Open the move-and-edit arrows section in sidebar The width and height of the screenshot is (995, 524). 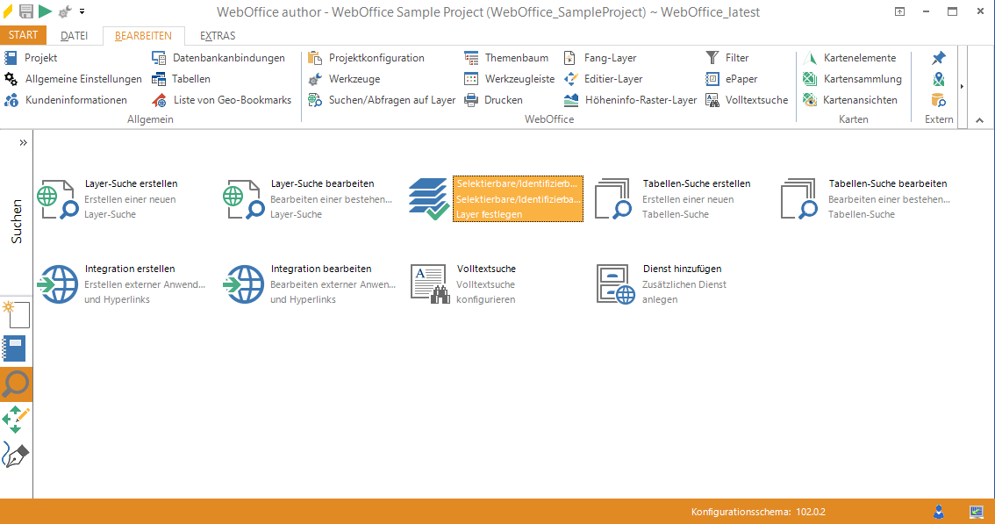[16, 419]
